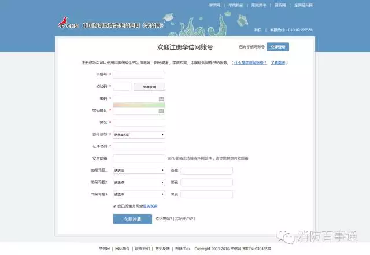Click the sohu邮箱 notice beside 安全邮箱
The image size is (370, 255).
[208, 158]
